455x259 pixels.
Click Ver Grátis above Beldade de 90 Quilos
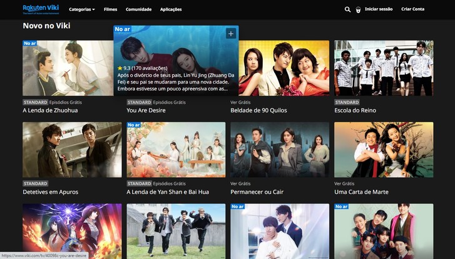240,102
